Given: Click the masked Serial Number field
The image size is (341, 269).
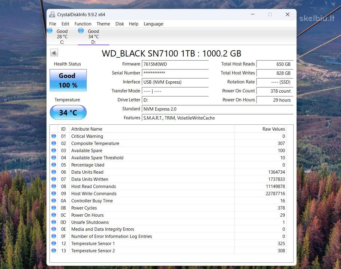Looking at the screenshot, I should pyautogui.click(x=175, y=73).
